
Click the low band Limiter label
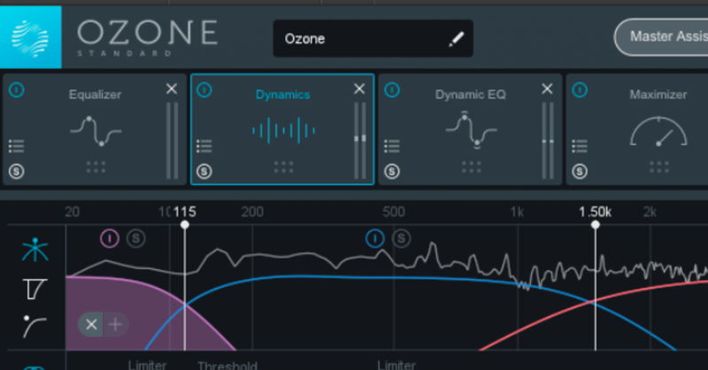(147, 365)
